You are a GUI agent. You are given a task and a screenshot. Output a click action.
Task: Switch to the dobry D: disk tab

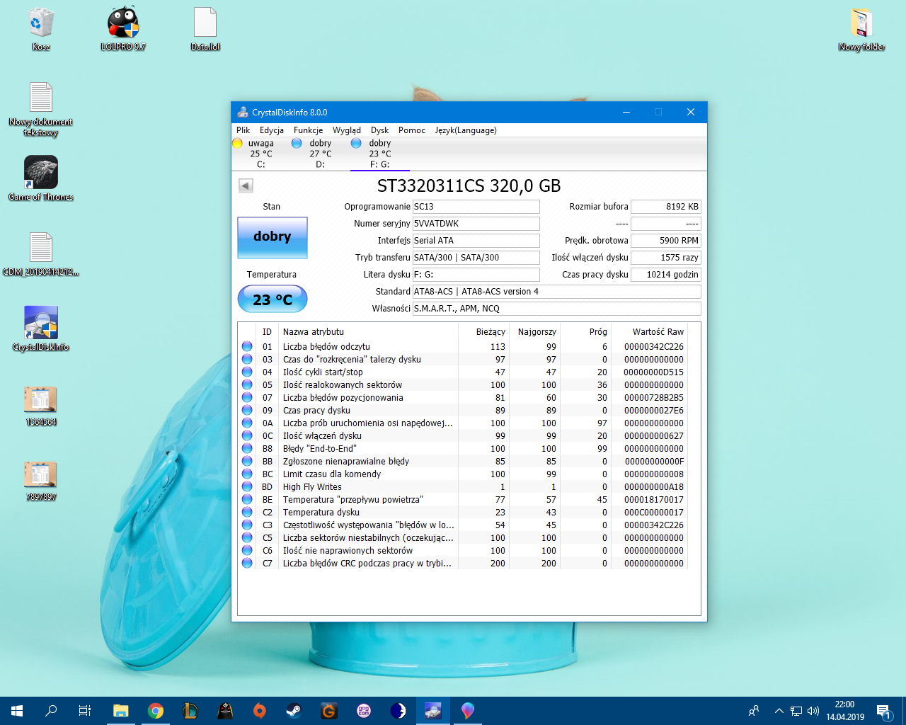point(320,154)
